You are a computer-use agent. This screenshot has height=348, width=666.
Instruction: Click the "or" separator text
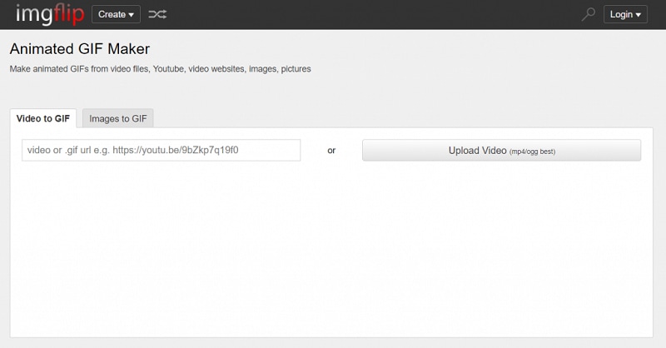point(331,151)
